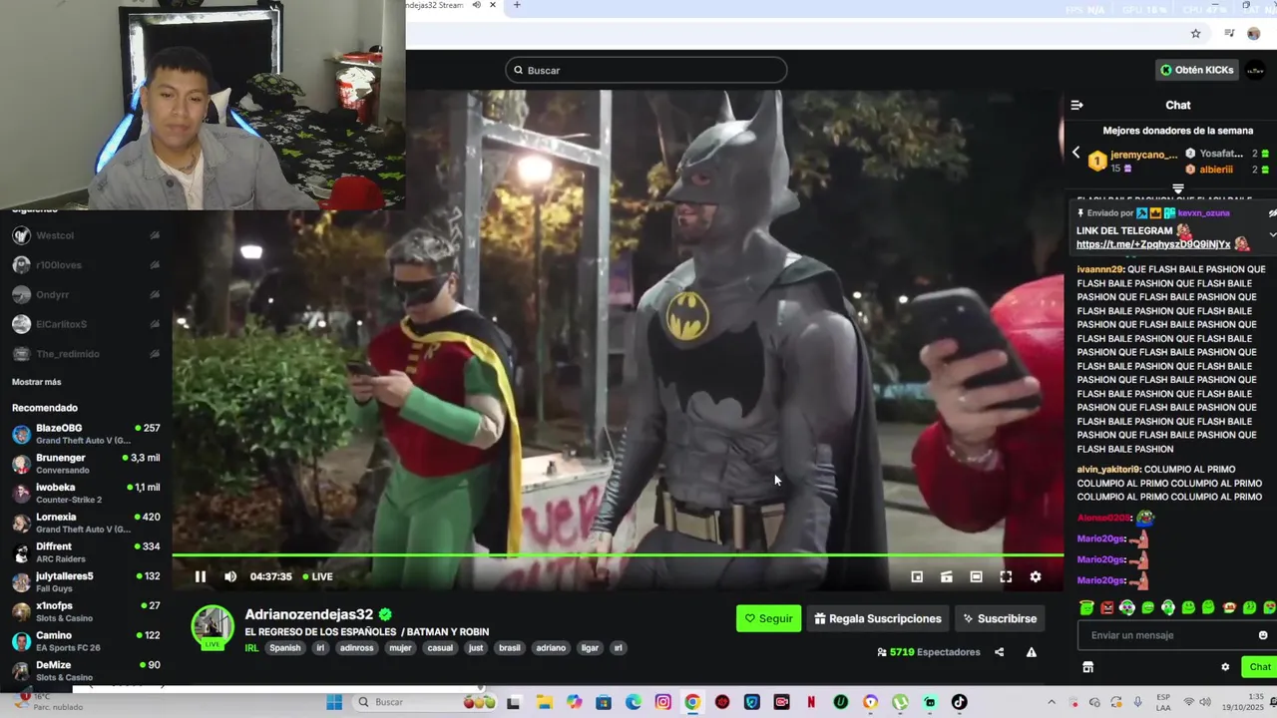Open Brunenger recommended channel
1277x718 pixels.
coord(86,464)
